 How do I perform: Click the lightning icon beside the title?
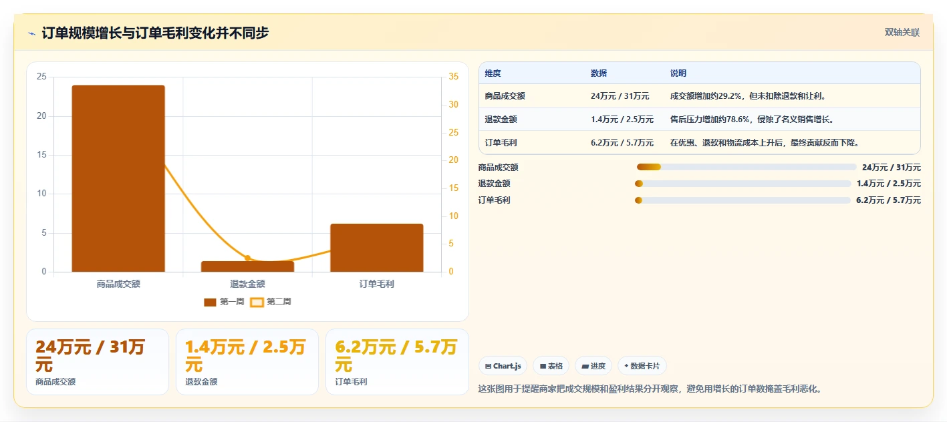pyautogui.click(x=31, y=33)
